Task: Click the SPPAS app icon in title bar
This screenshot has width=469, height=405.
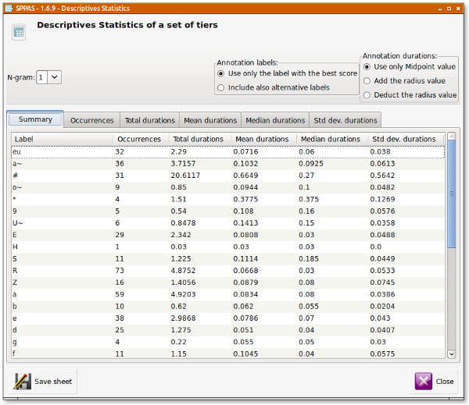Action: 9,8
